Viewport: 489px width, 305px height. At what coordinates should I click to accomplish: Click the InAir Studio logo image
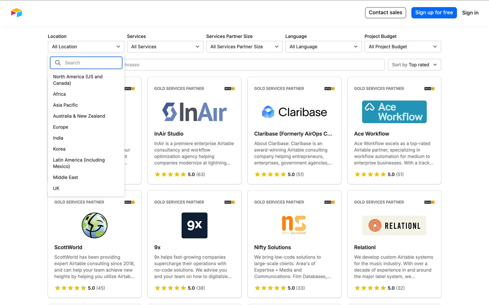(194, 112)
